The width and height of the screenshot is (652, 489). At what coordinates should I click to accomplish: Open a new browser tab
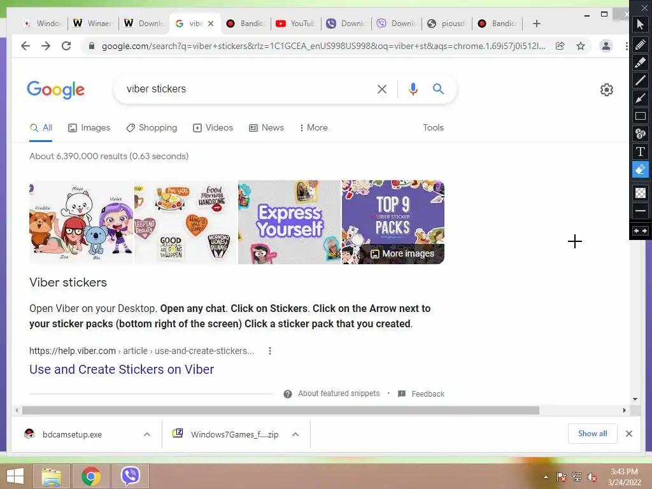[x=536, y=24]
